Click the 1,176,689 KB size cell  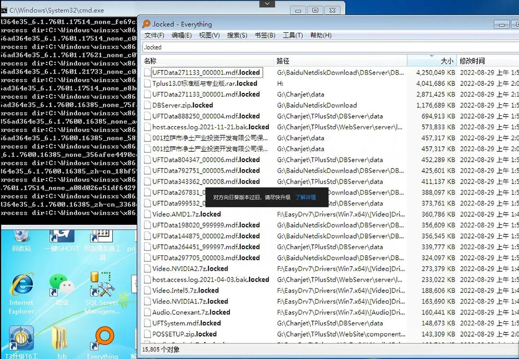coord(435,105)
